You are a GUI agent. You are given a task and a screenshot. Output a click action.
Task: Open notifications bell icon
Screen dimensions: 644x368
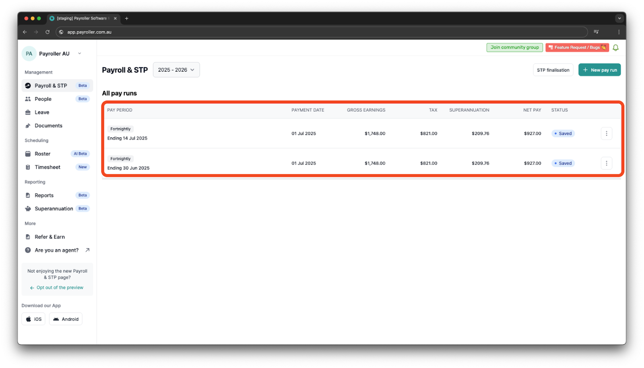(x=615, y=48)
